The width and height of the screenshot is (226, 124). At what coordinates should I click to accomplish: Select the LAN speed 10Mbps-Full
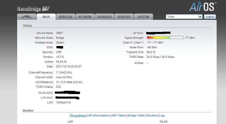coord(63,102)
